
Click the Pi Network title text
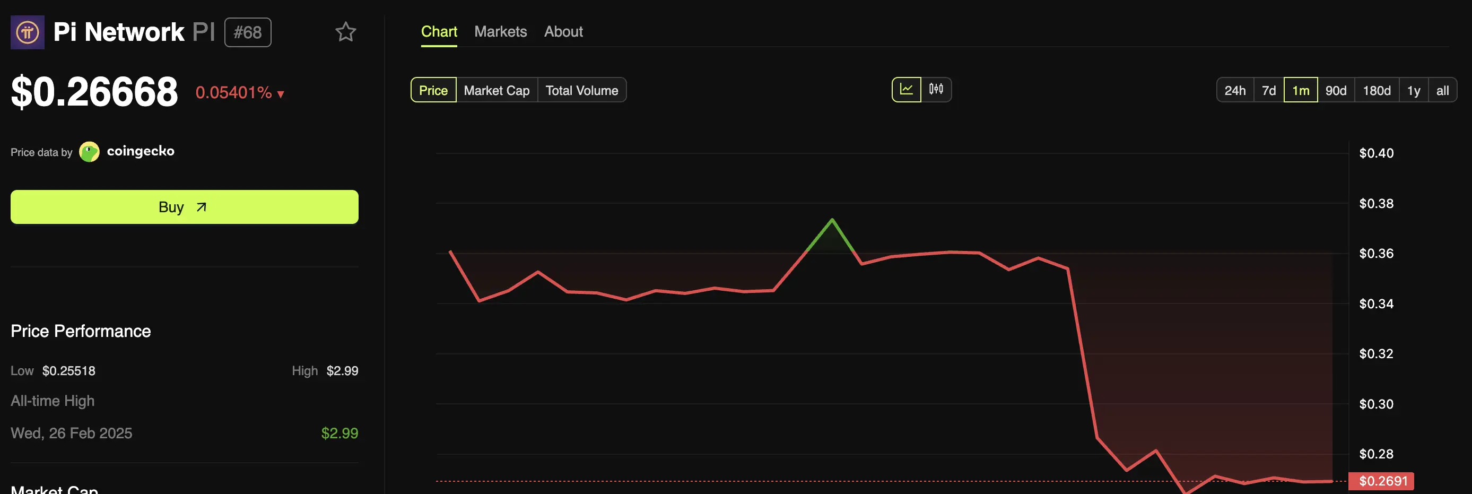(119, 32)
